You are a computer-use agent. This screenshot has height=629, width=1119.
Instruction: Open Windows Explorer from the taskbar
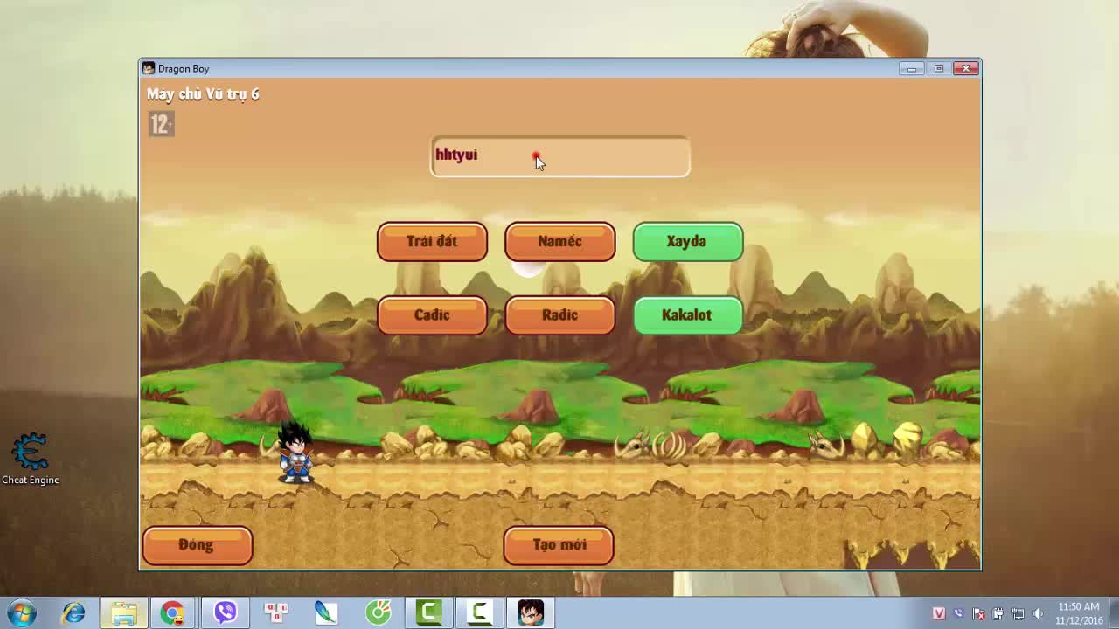(123, 613)
